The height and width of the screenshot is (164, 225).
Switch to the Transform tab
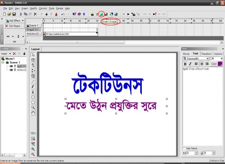[x=206, y=54]
